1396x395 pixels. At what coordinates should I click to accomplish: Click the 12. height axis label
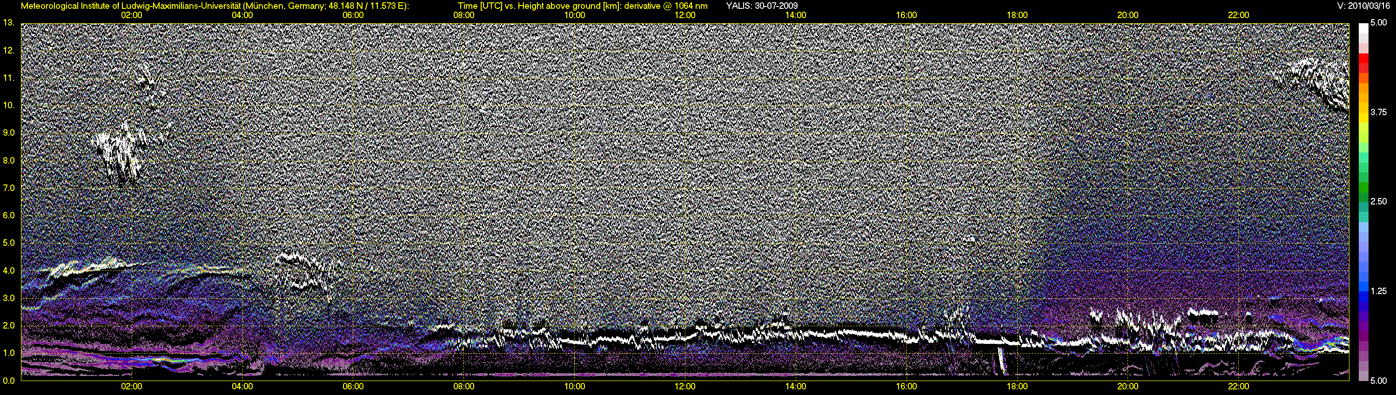tap(9, 50)
